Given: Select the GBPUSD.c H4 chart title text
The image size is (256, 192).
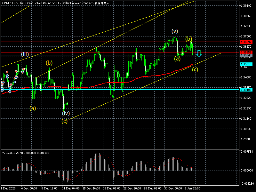Looking at the screenshot, I should pyautogui.click(x=55, y=3).
